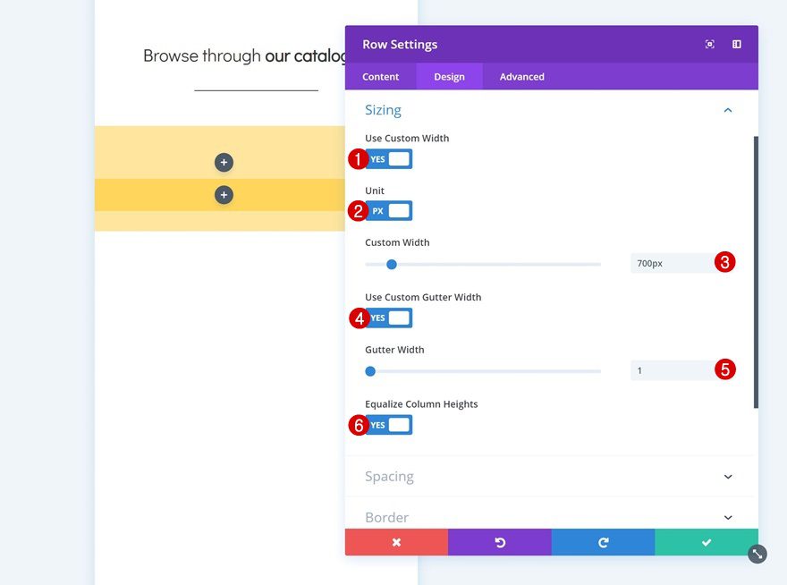Collapse the Sizing section
Image resolution: width=787 pixels, height=585 pixels.
727,109
